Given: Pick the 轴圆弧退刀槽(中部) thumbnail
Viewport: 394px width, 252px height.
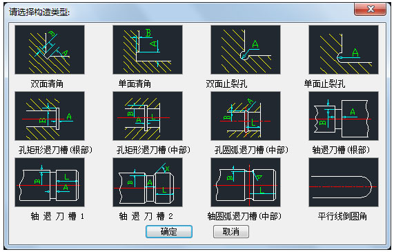Looking at the screenshot, I should tap(246, 182).
